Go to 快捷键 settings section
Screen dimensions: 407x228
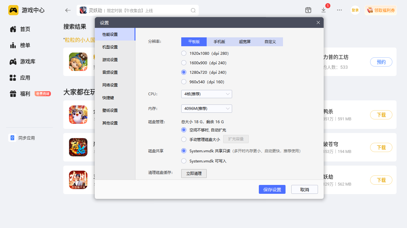(x=108, y=98)
